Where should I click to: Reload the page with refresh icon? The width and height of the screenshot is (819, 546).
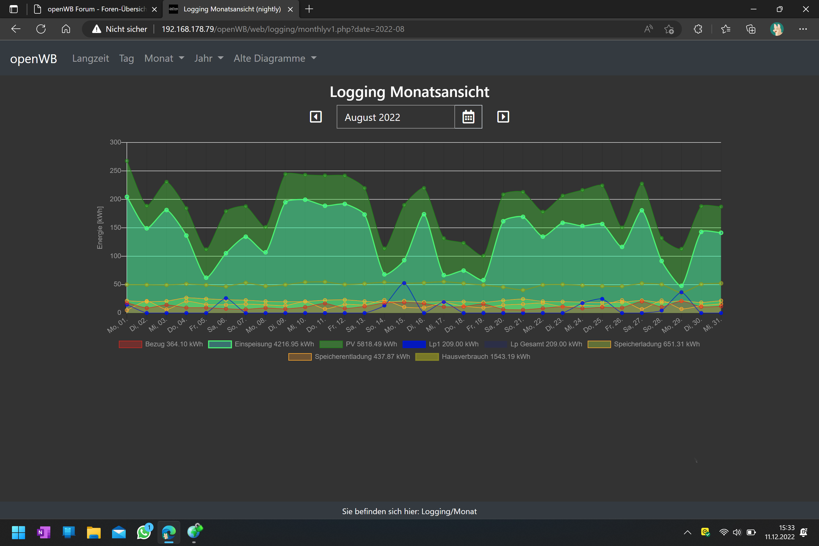click(41, 29)
